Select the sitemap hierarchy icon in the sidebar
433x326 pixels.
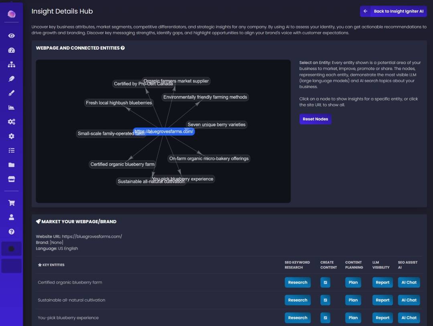(11, 64)
